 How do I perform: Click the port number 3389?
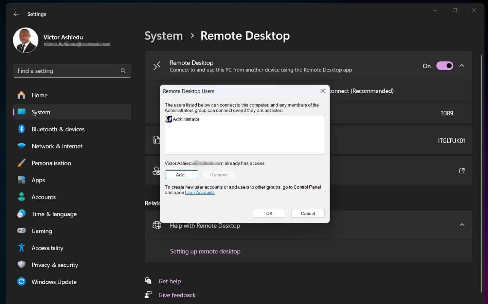click(x=447, y=113)
